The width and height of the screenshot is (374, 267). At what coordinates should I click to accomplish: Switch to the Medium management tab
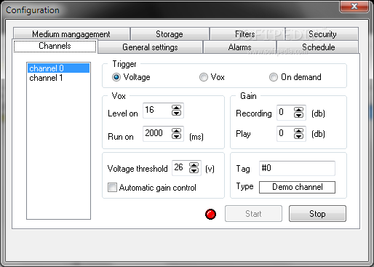[x=71, y=34]
